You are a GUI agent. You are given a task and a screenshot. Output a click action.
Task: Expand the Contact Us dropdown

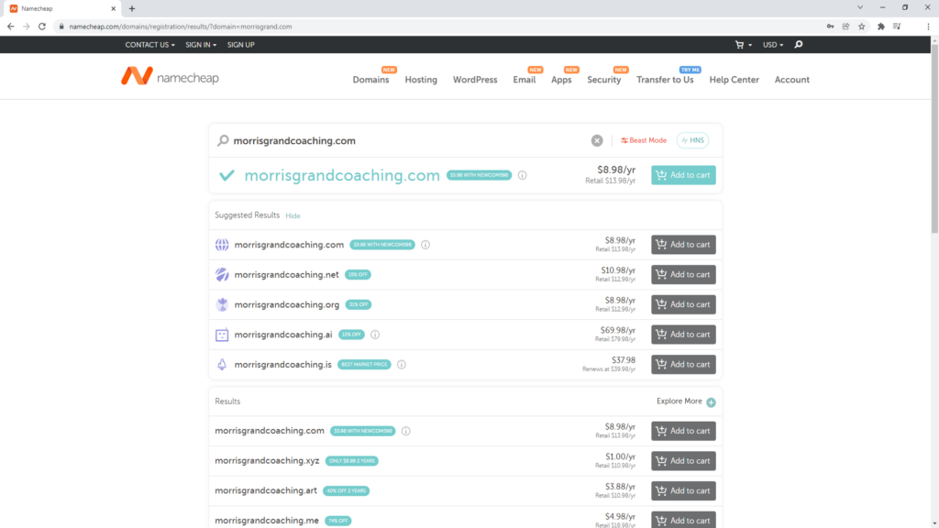[149, 45]
